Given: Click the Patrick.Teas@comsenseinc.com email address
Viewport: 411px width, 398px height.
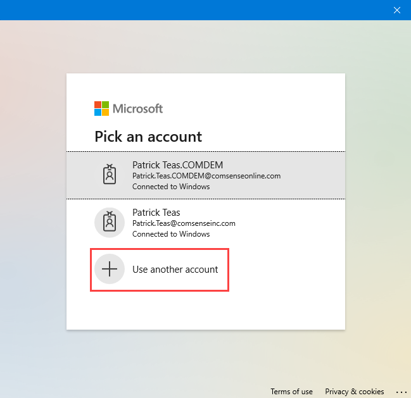Looking at the screenshot, I should click(x=184, y=223).
